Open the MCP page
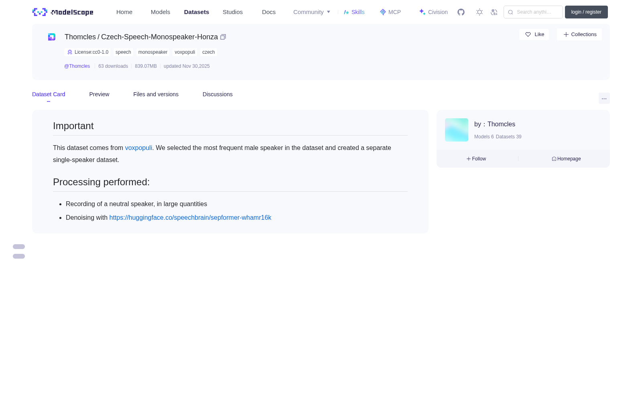 390,12
